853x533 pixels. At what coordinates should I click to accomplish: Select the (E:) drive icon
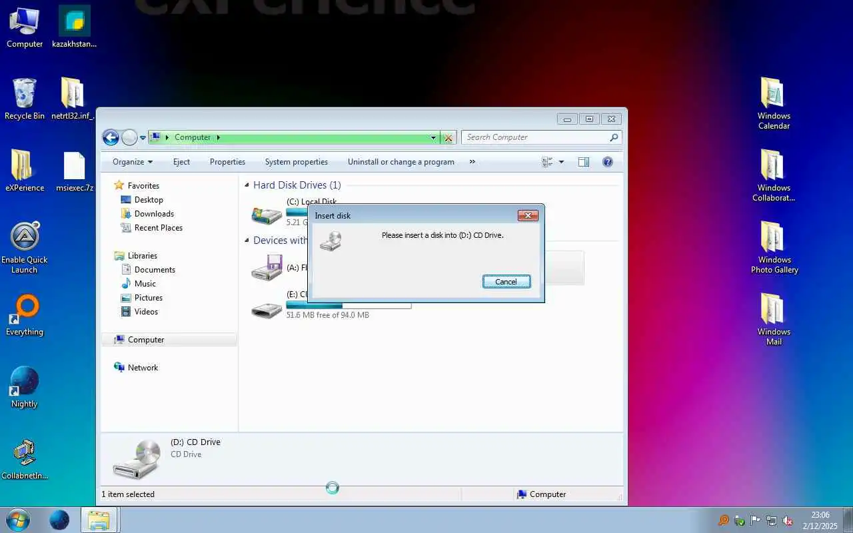267,309
